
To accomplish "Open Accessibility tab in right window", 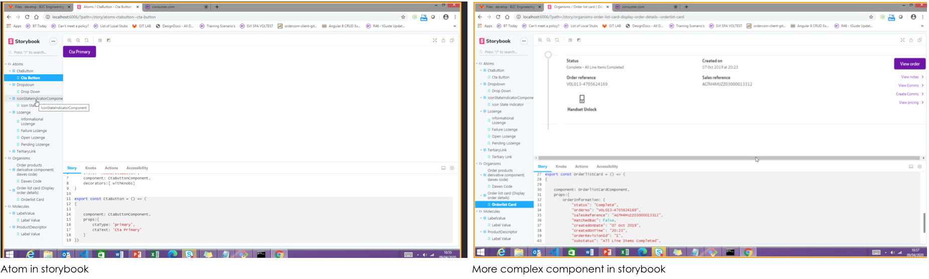I will (x=607, y=167).
